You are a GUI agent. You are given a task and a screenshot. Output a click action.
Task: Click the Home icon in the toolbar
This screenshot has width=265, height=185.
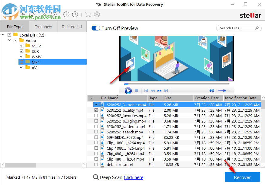click(x=31, y=14)
